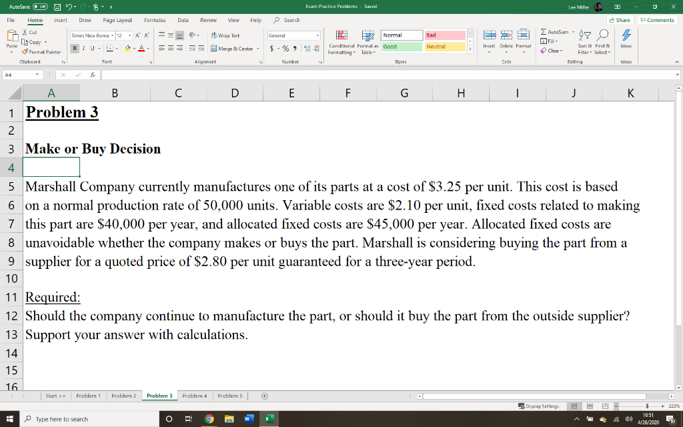
Task: Click the zoom slider handle
Action: 647,406
